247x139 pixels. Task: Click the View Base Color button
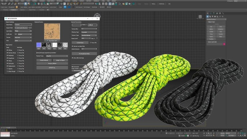click(x=52, y=41)
